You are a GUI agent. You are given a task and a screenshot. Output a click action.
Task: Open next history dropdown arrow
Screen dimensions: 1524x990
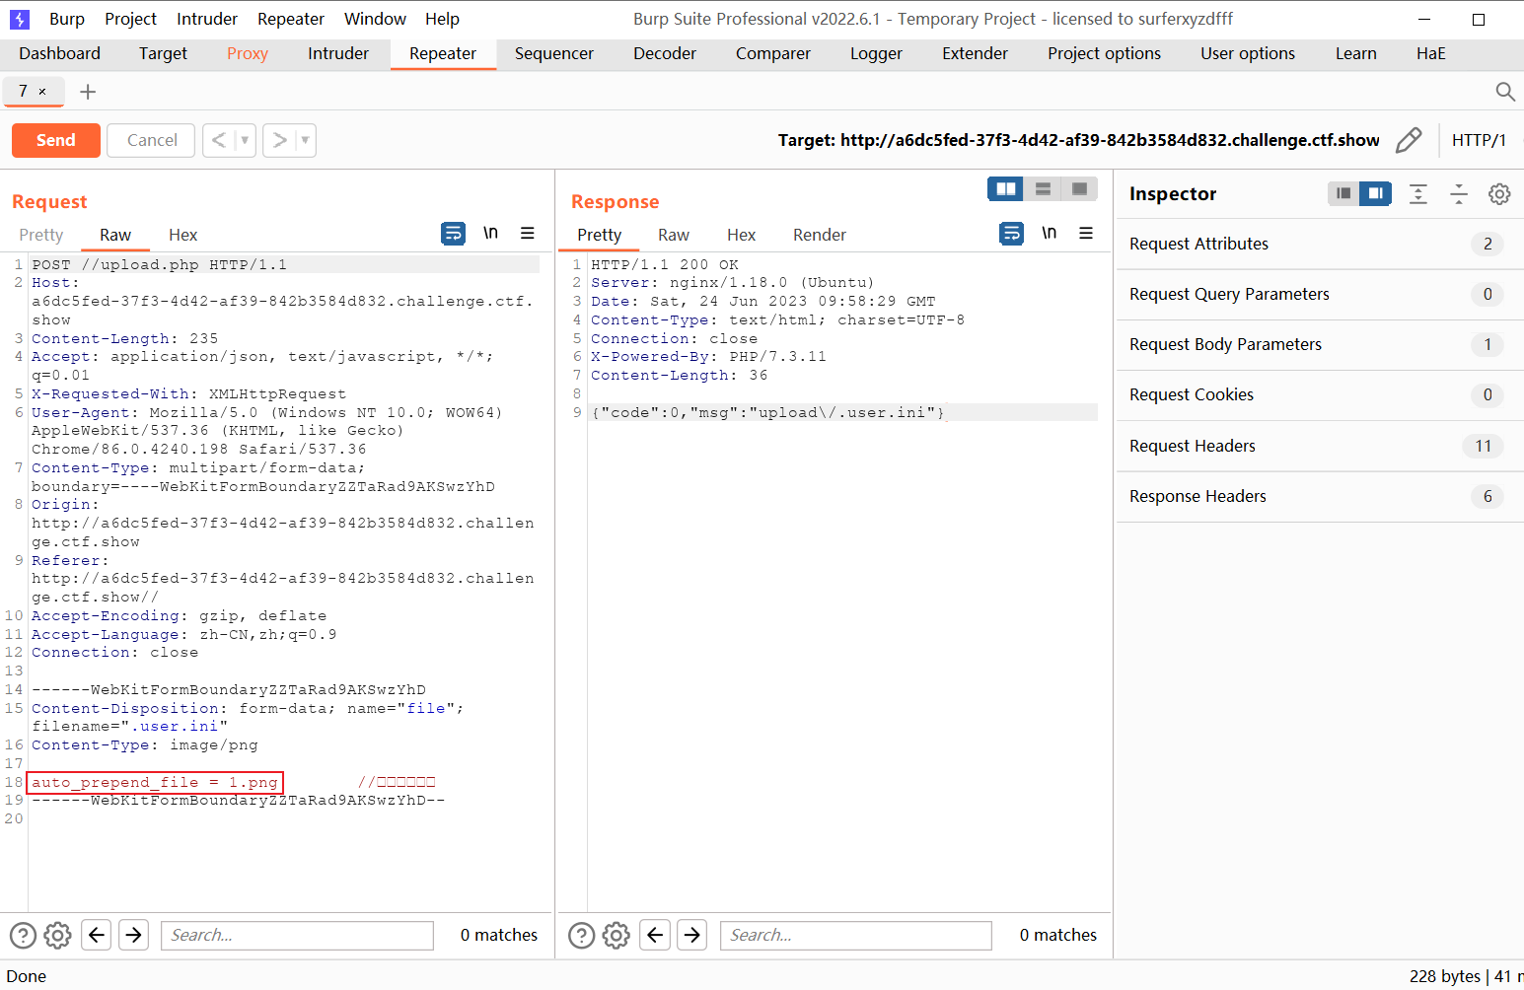click(x=306, y=140)
